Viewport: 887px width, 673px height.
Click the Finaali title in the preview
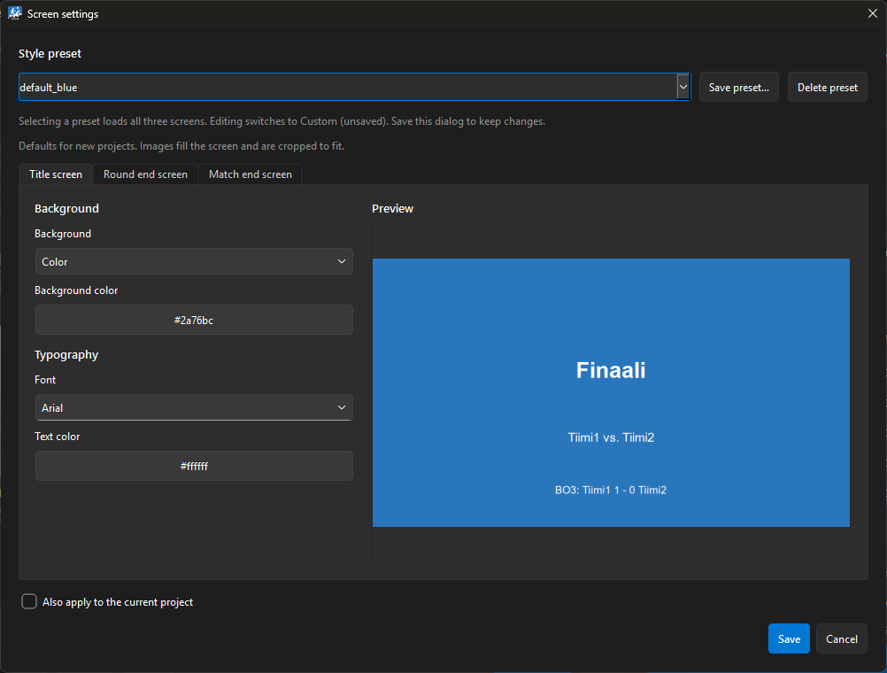click(611, 370)
